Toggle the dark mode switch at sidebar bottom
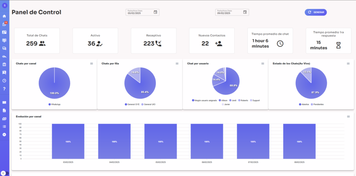 tap(5, 173)
